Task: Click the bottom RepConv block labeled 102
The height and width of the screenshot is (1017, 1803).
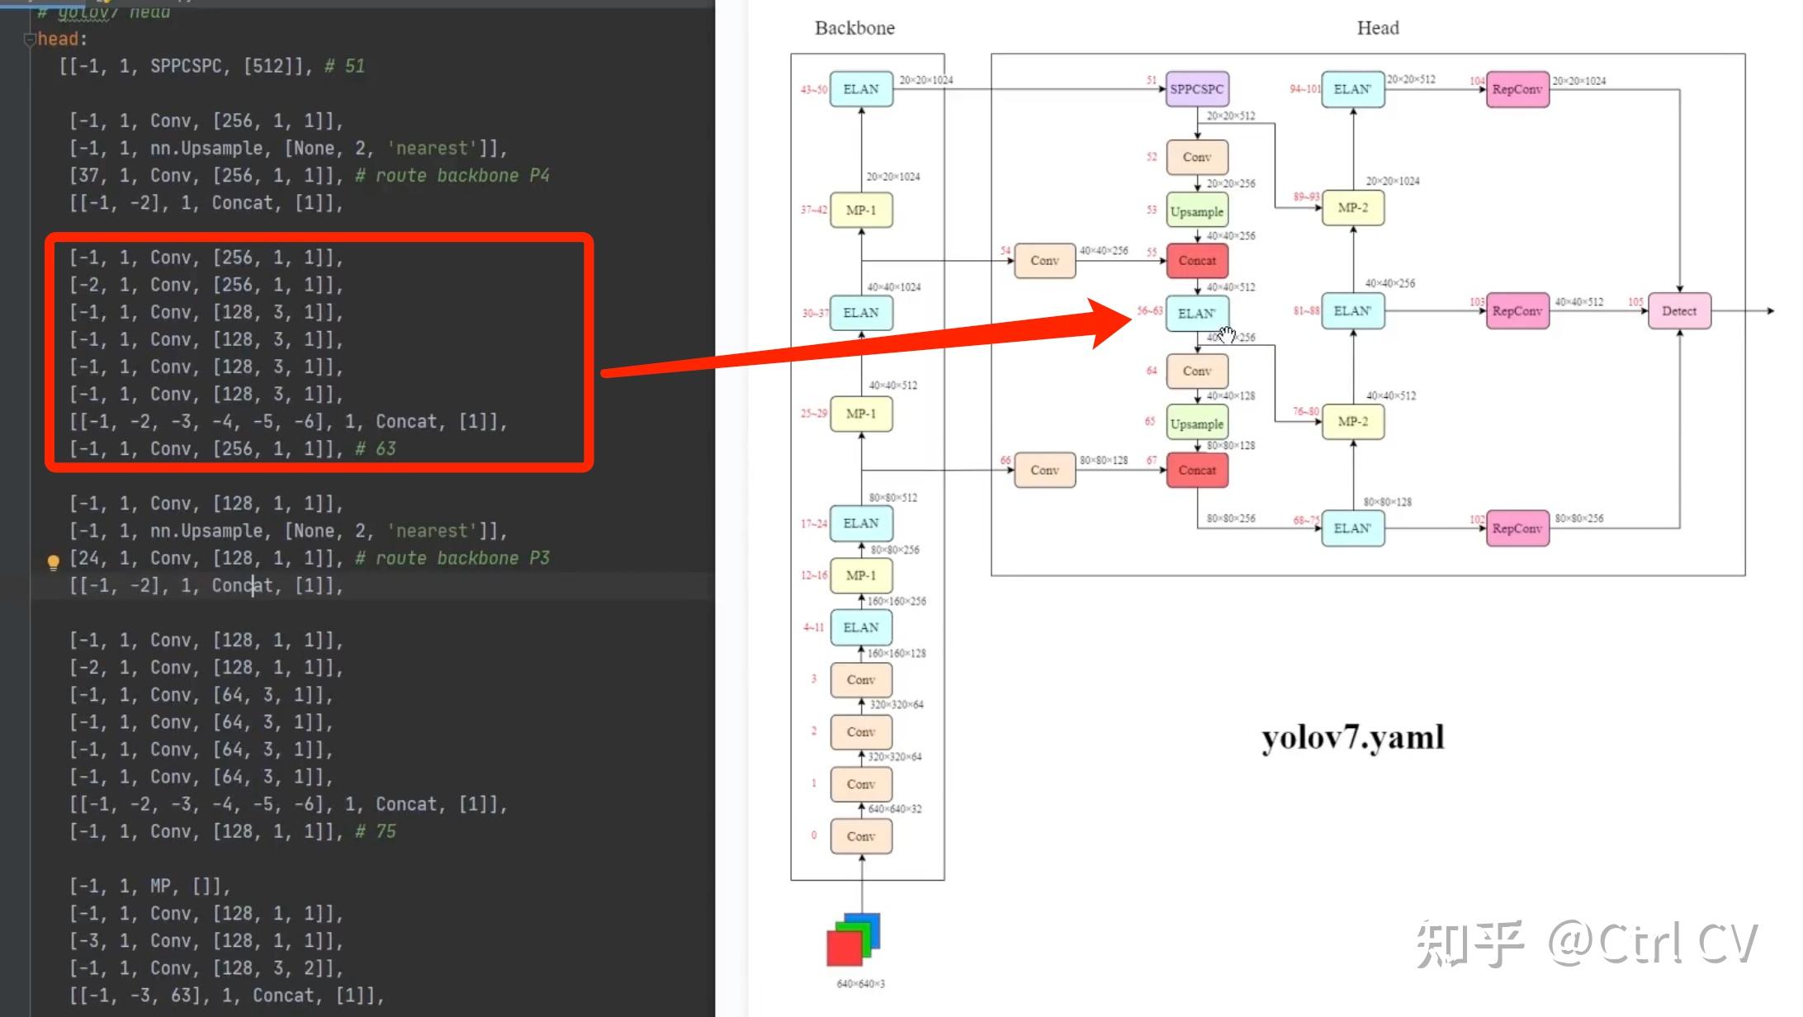Action: 1517,528
